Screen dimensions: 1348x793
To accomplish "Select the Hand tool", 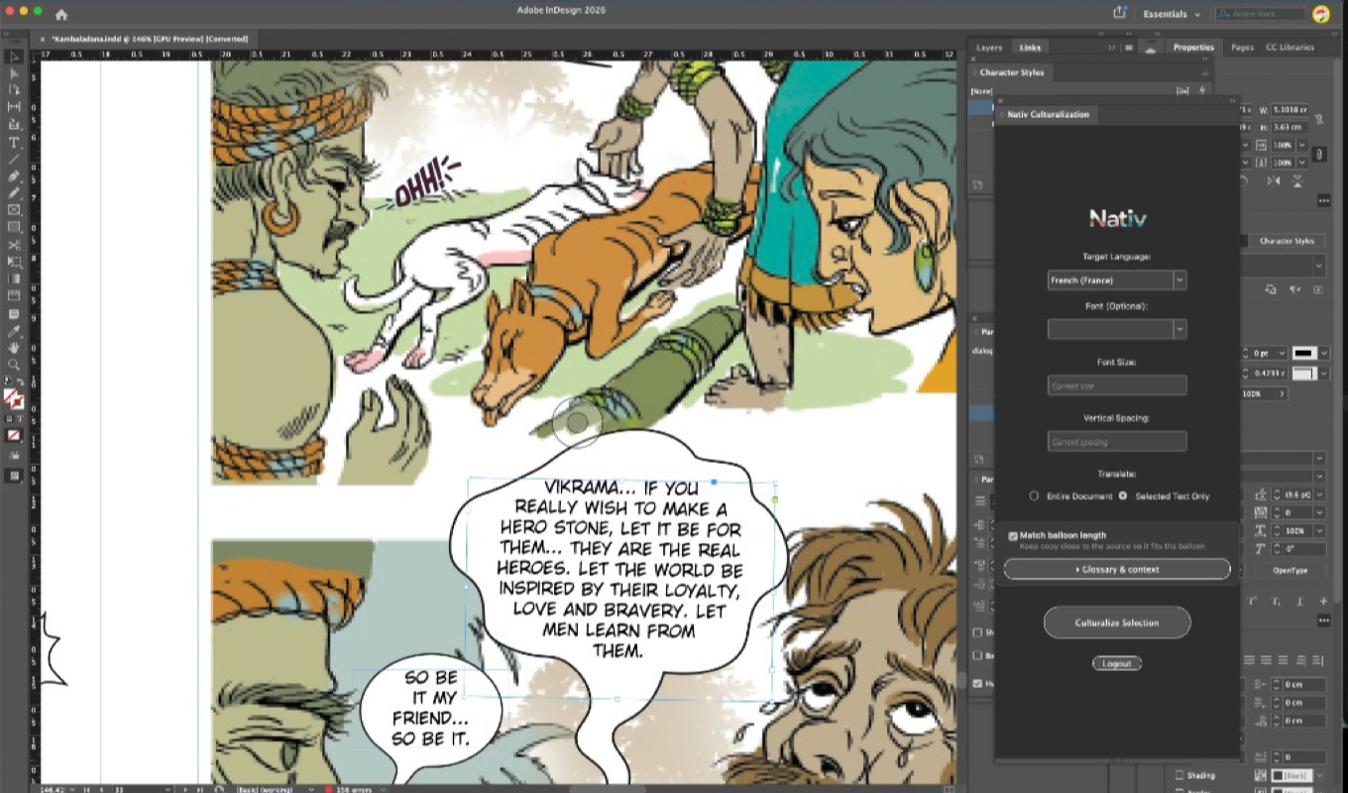I will pyautogui.click(x=14, y=348).
